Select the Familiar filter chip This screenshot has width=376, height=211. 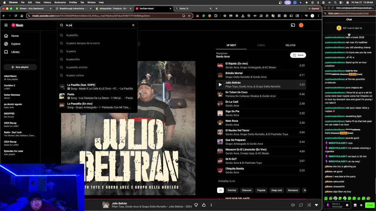(232, 190)
